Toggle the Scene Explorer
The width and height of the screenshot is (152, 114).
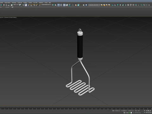pyautogui.click(x=59, y=5)
